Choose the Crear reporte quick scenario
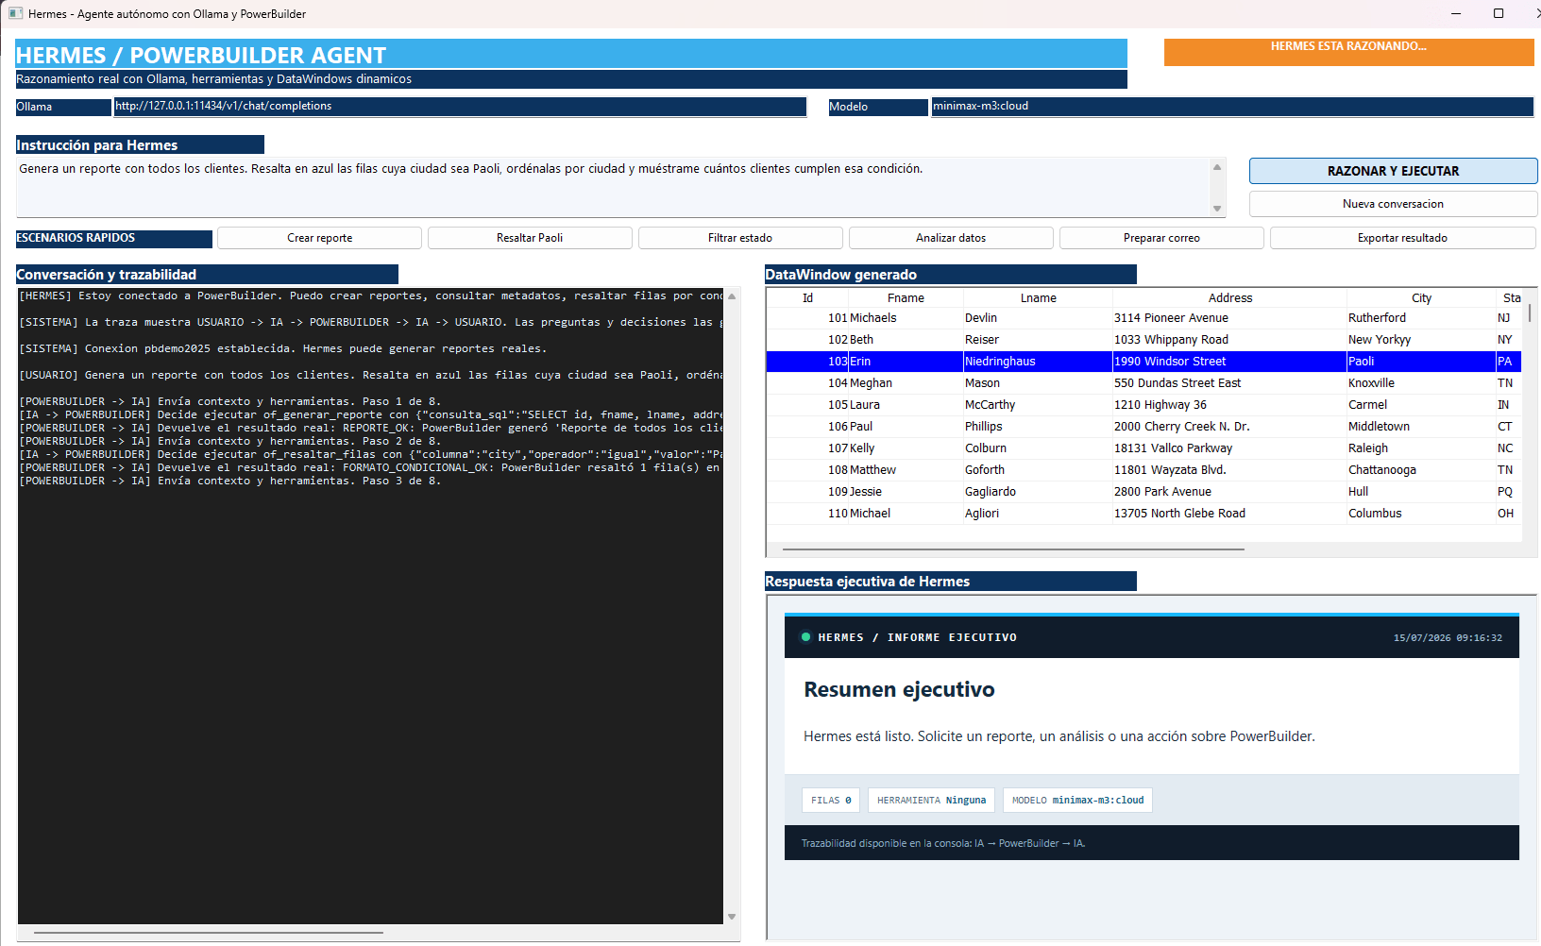 tap(319, 238)
